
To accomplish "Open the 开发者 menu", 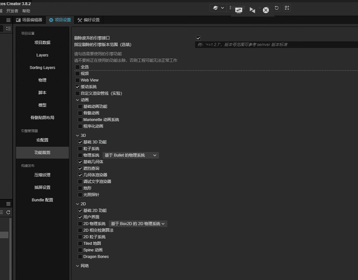I will tap(12, 11).
